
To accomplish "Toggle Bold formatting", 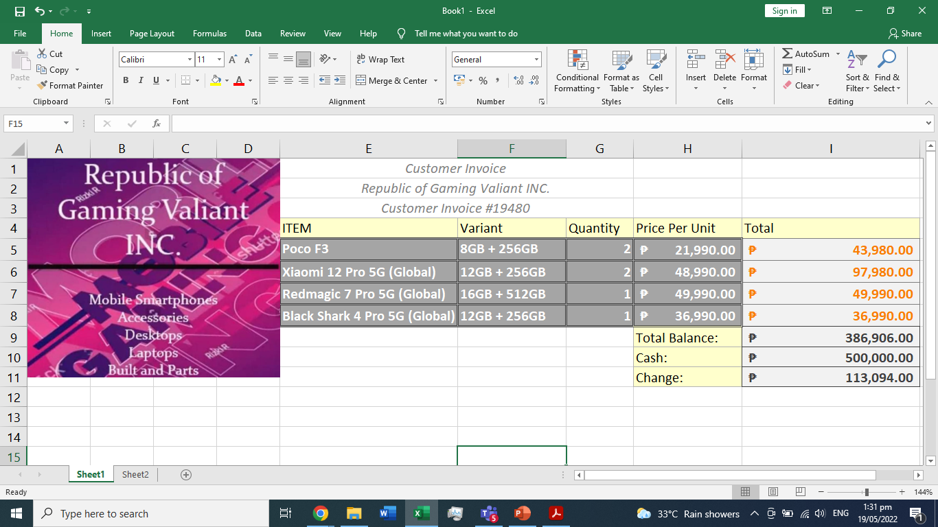I will (126, 80).
